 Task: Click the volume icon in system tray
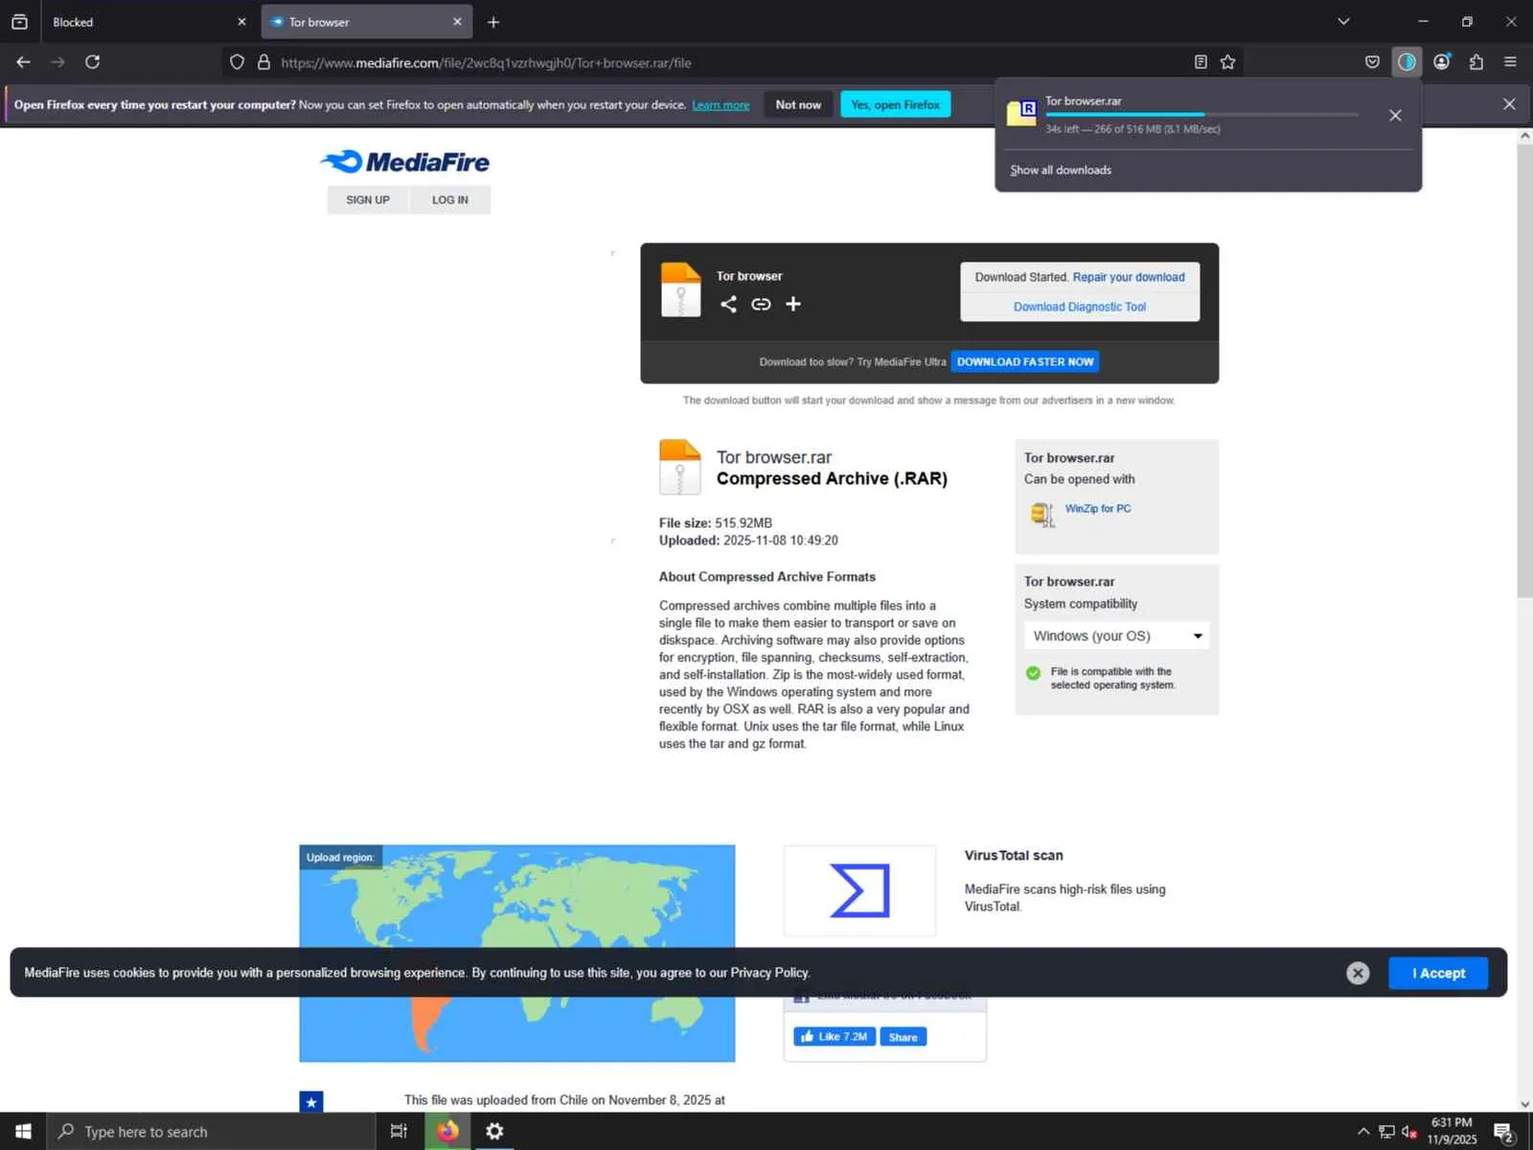click(1409, 1132)
